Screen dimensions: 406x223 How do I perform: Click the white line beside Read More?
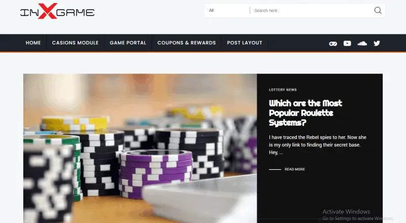(x=275, y=169)
